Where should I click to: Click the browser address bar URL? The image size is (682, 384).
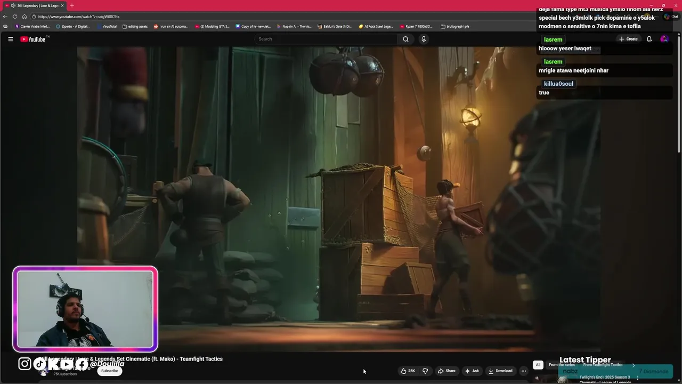point(79,17)
